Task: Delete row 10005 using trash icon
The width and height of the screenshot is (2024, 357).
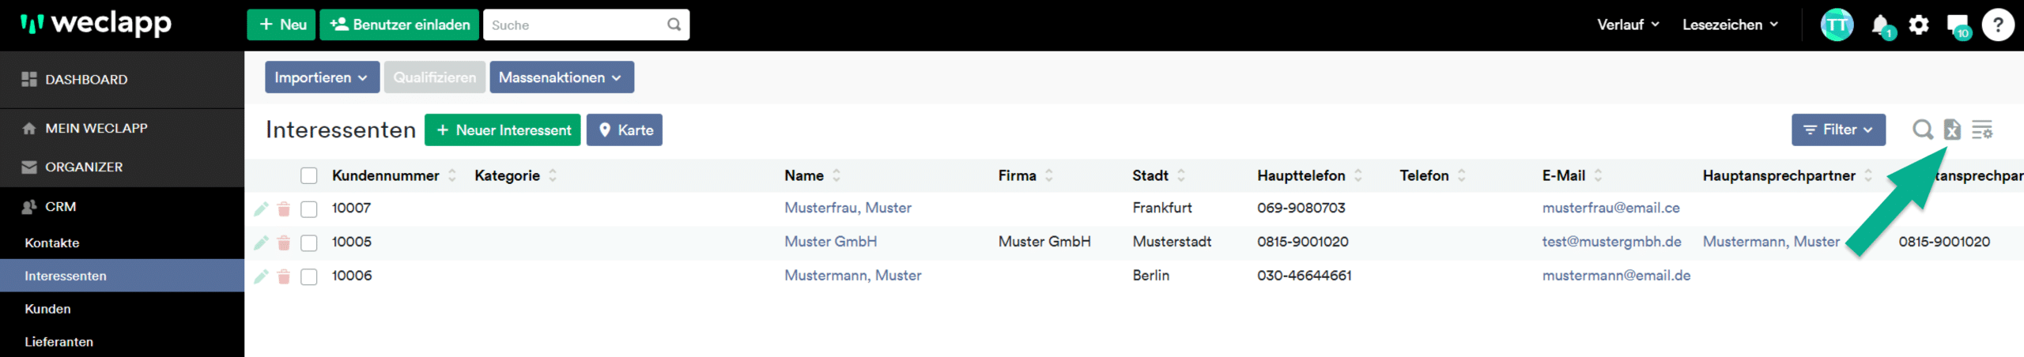Action: 284,242
